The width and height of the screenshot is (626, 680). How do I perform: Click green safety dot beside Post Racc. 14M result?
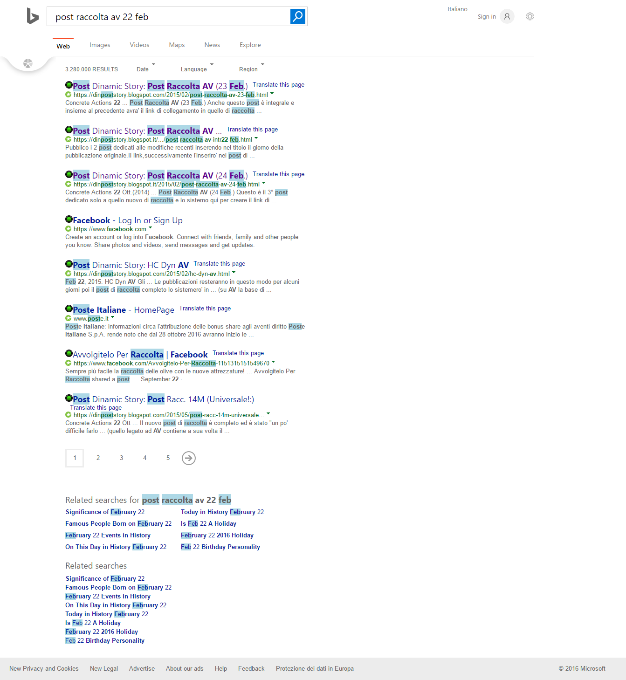[69, 398]
